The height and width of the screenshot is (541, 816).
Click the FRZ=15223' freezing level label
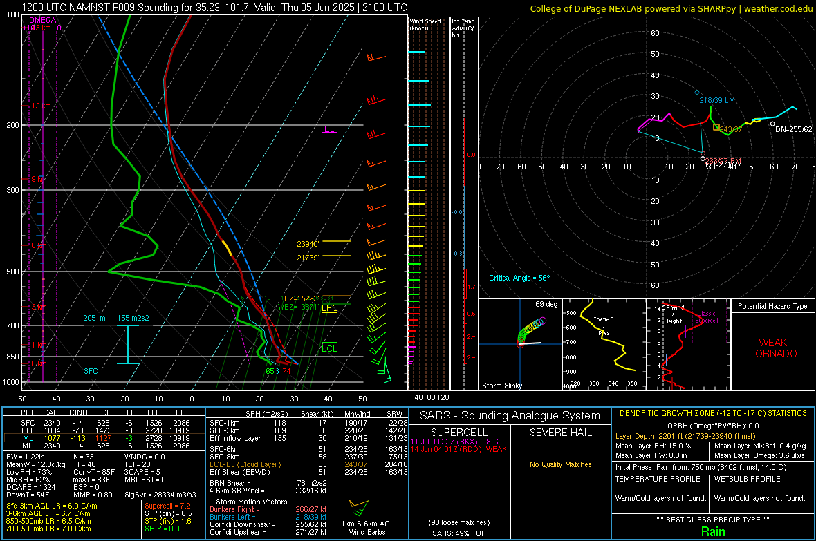[x=299, y=298]
